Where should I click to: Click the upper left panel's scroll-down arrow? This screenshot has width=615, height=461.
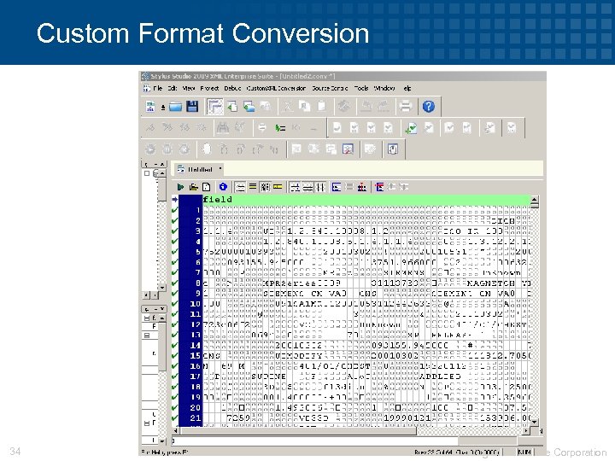coord(162,288)
